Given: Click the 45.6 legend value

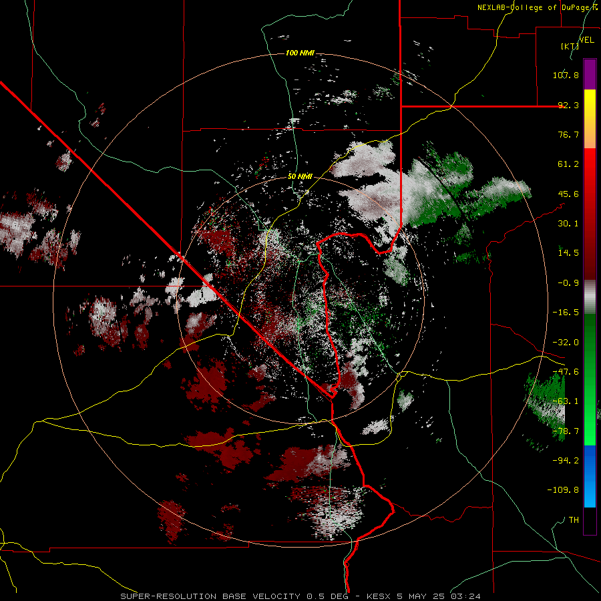Looking at the screenshot, I should 568,194.
